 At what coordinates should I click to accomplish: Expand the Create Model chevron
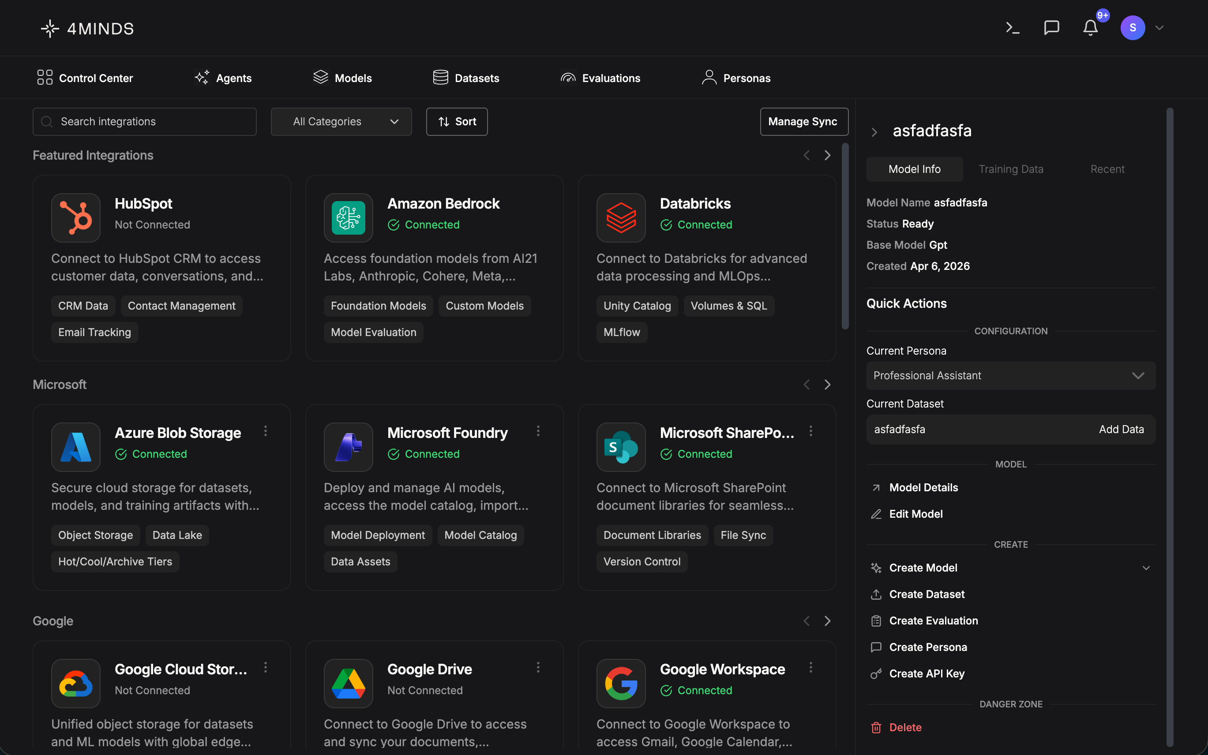click(1146, 568)
